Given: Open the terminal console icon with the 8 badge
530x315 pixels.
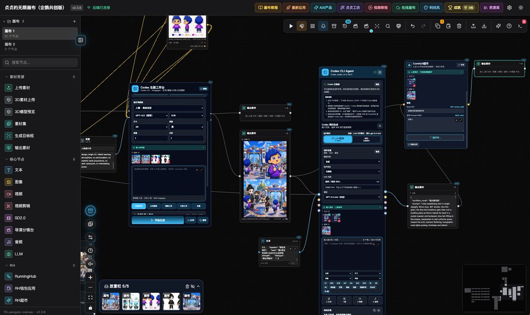Looking at the screenshot, I should tap(520, 26).
